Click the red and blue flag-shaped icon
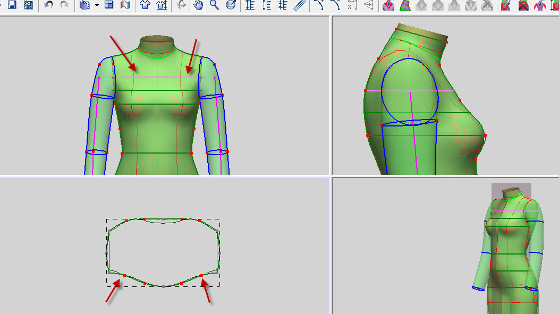 click(125, 5)
